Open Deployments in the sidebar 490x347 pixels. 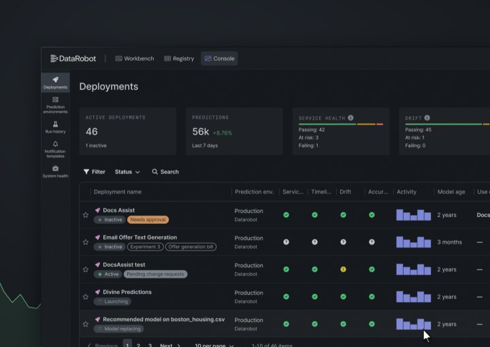click(55, 83)
